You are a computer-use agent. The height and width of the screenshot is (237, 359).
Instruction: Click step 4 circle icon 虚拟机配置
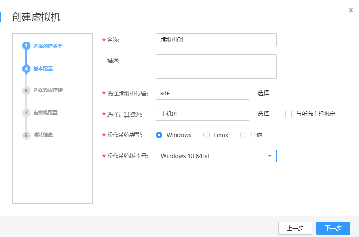pyautogui.click(x=26, y=112)
